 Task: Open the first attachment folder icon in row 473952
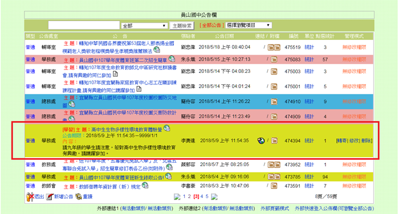tap(271, 165)
